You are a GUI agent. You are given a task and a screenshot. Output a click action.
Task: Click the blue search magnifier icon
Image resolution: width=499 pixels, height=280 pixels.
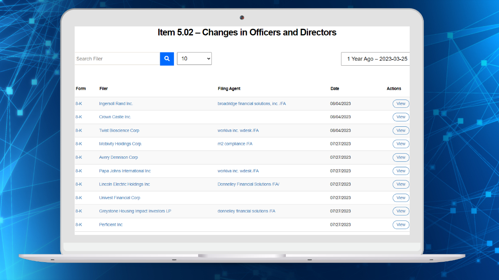click(166, 59)
